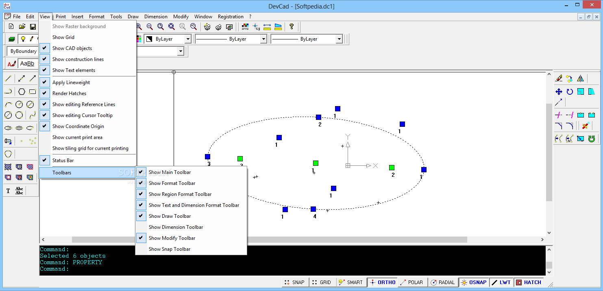
Task: Select the spline curve draw tool
Action: [x=33, y=115]
